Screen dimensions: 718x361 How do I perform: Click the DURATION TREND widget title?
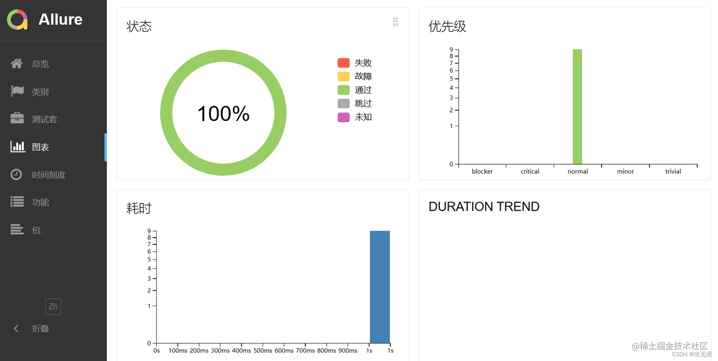(x=484, y=206)
